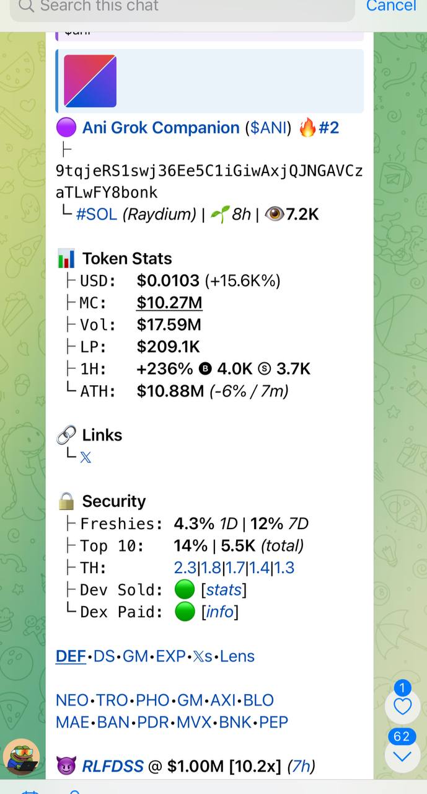Tap the RLFDSS username link
This screenshot has height=794, width=427.
[113, 767]
